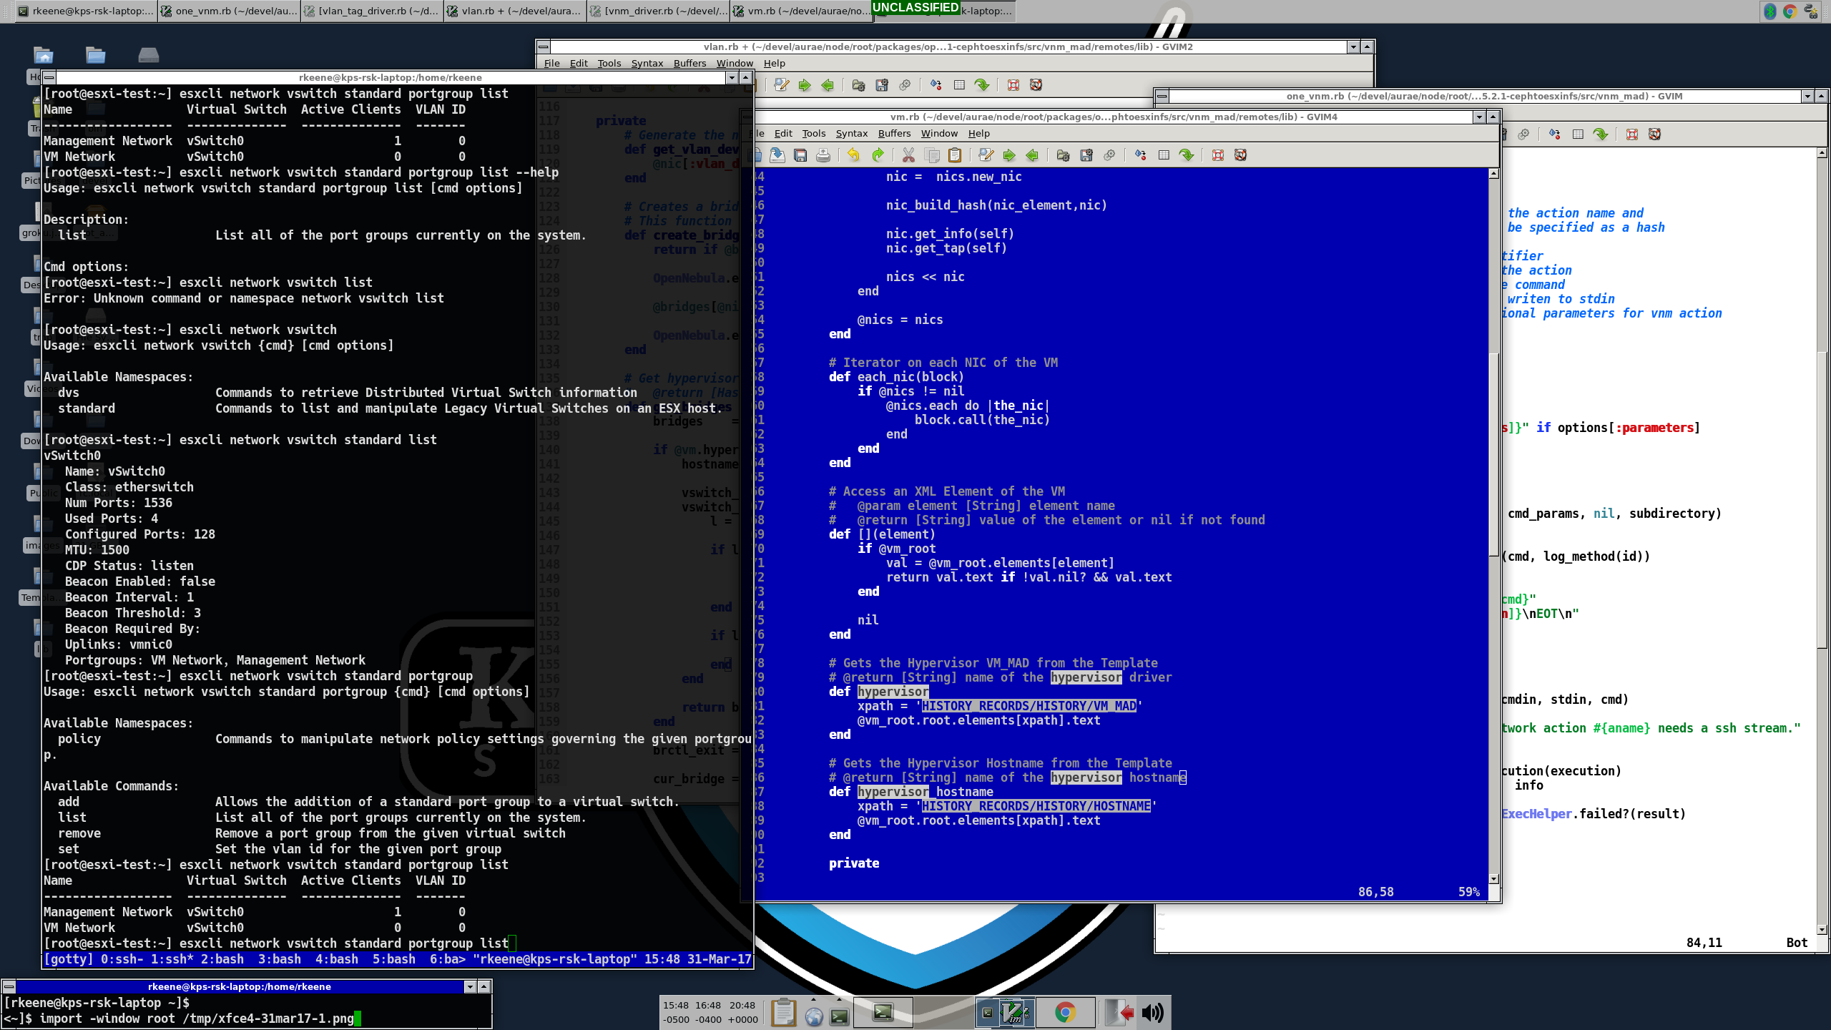
Task: Click terminal task button in bottom panel
Action: (883, 1012)
